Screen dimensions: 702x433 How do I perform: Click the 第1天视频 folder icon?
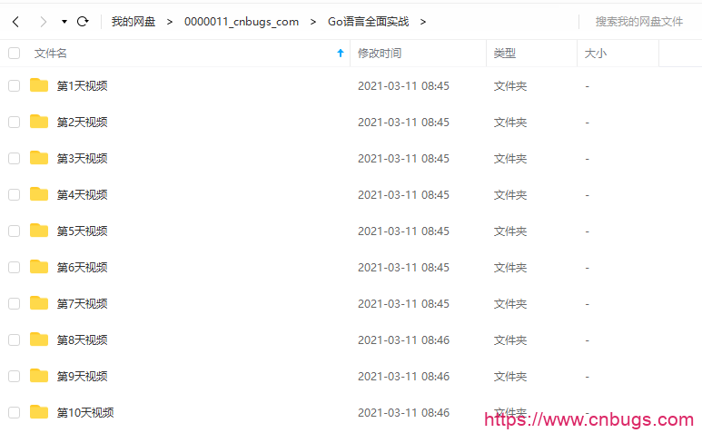click(x=39, y=85)
